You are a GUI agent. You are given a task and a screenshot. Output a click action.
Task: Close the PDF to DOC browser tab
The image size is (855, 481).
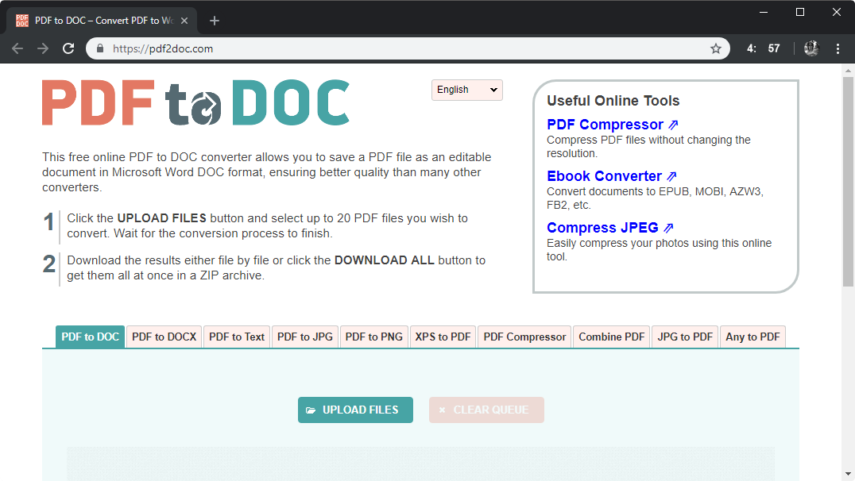(184, 21)
